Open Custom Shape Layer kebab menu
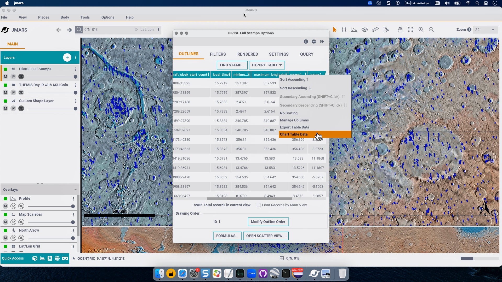This screenshot has height=282, width=502. pyautogui.click(x=76, y=101)
